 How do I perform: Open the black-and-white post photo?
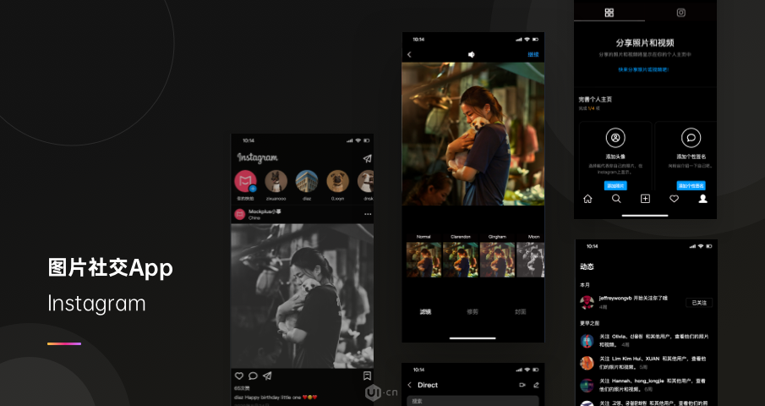(x=302, y=296)
